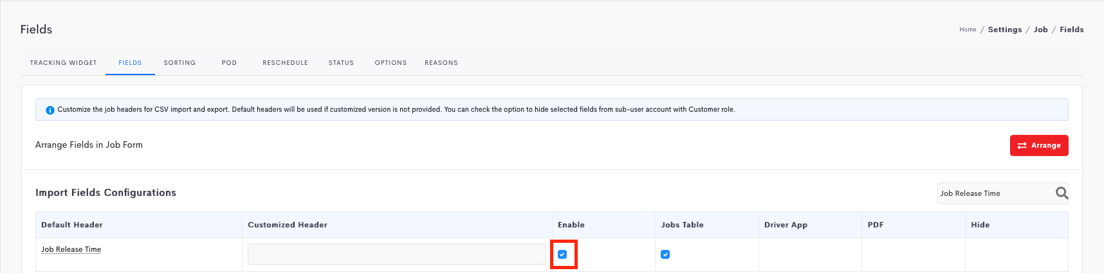Uncheck the Enable checkbox for Job Release Time

click(562, 254)
